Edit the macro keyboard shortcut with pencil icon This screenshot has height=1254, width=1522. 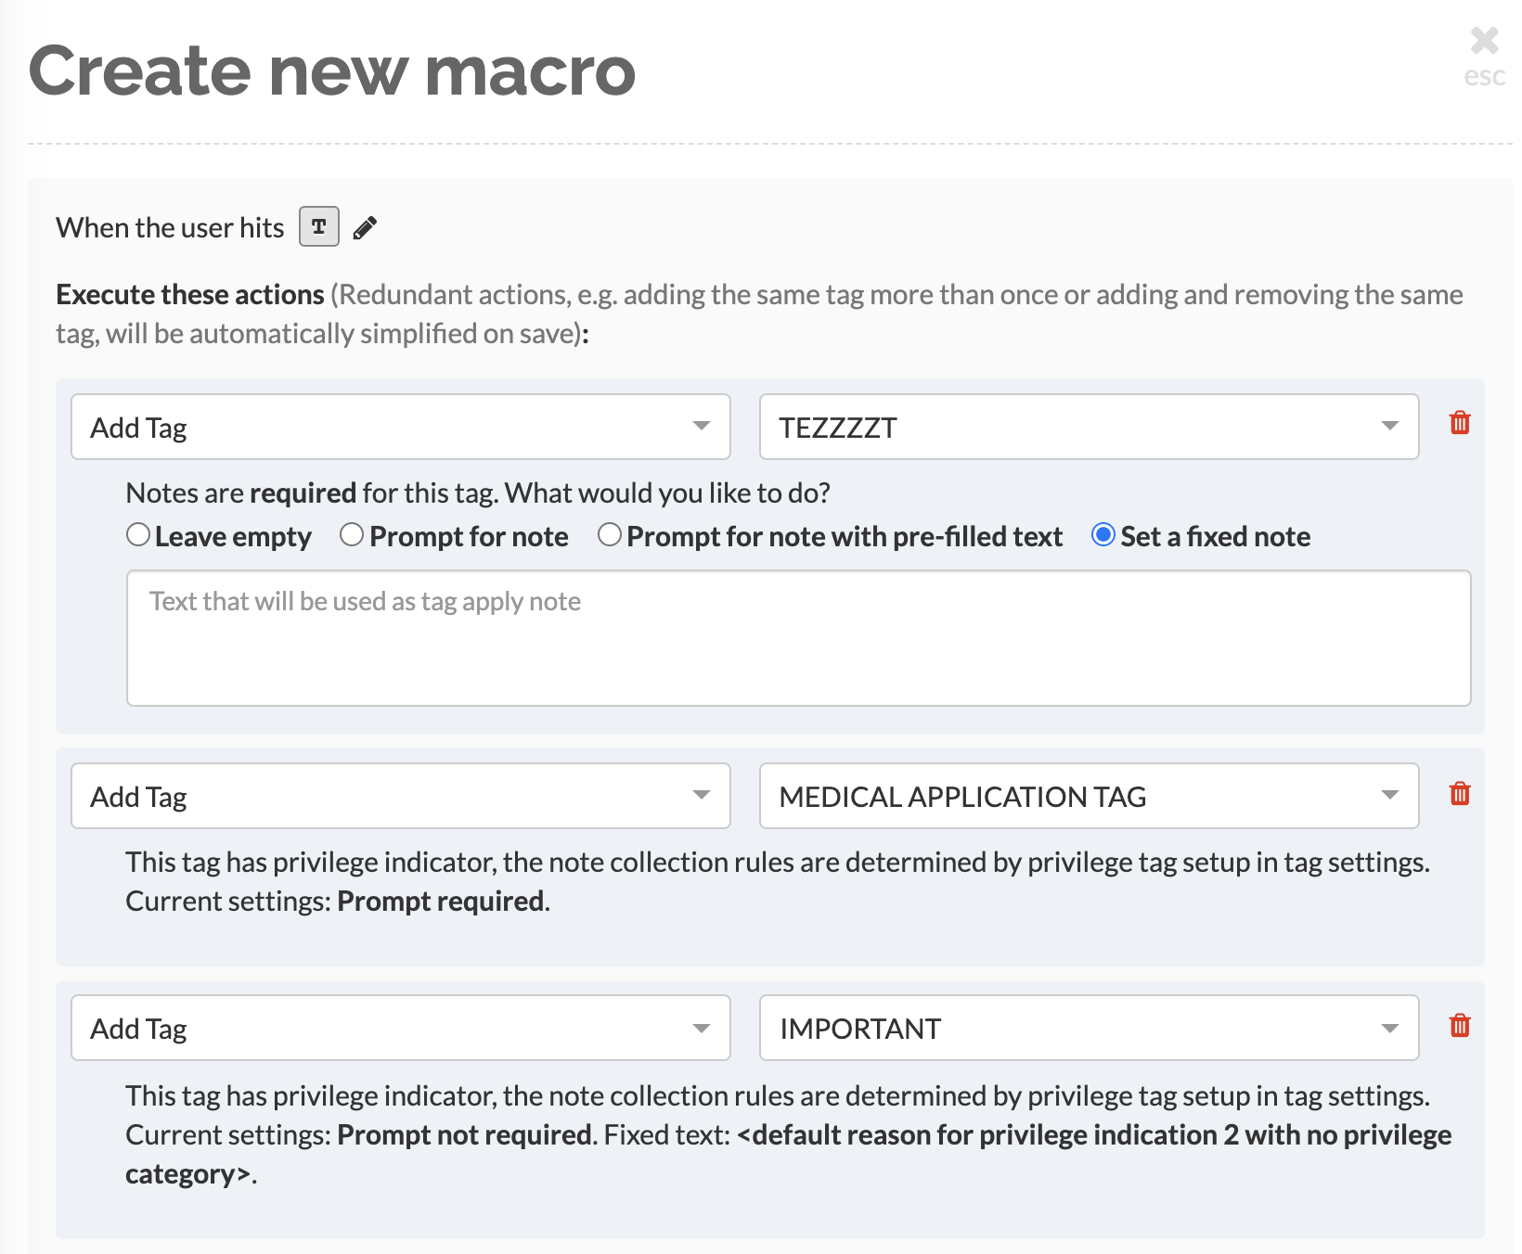coord(364,226)
